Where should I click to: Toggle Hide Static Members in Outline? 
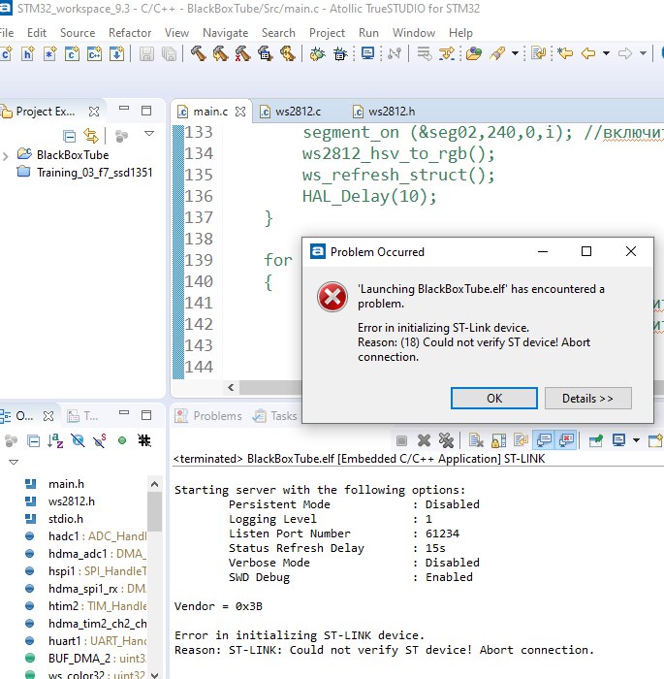tap(100, 440)
